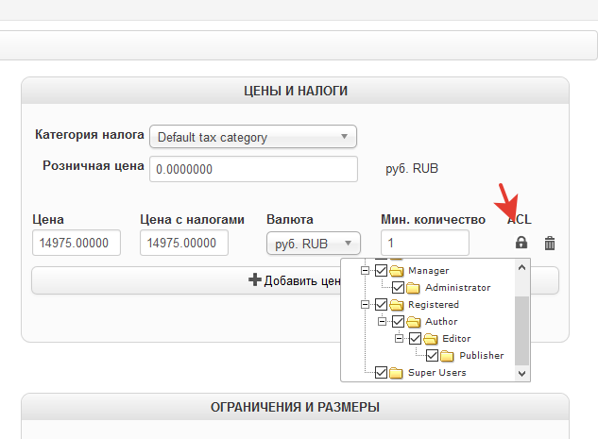Select the Manager group label

click(428, 271)
